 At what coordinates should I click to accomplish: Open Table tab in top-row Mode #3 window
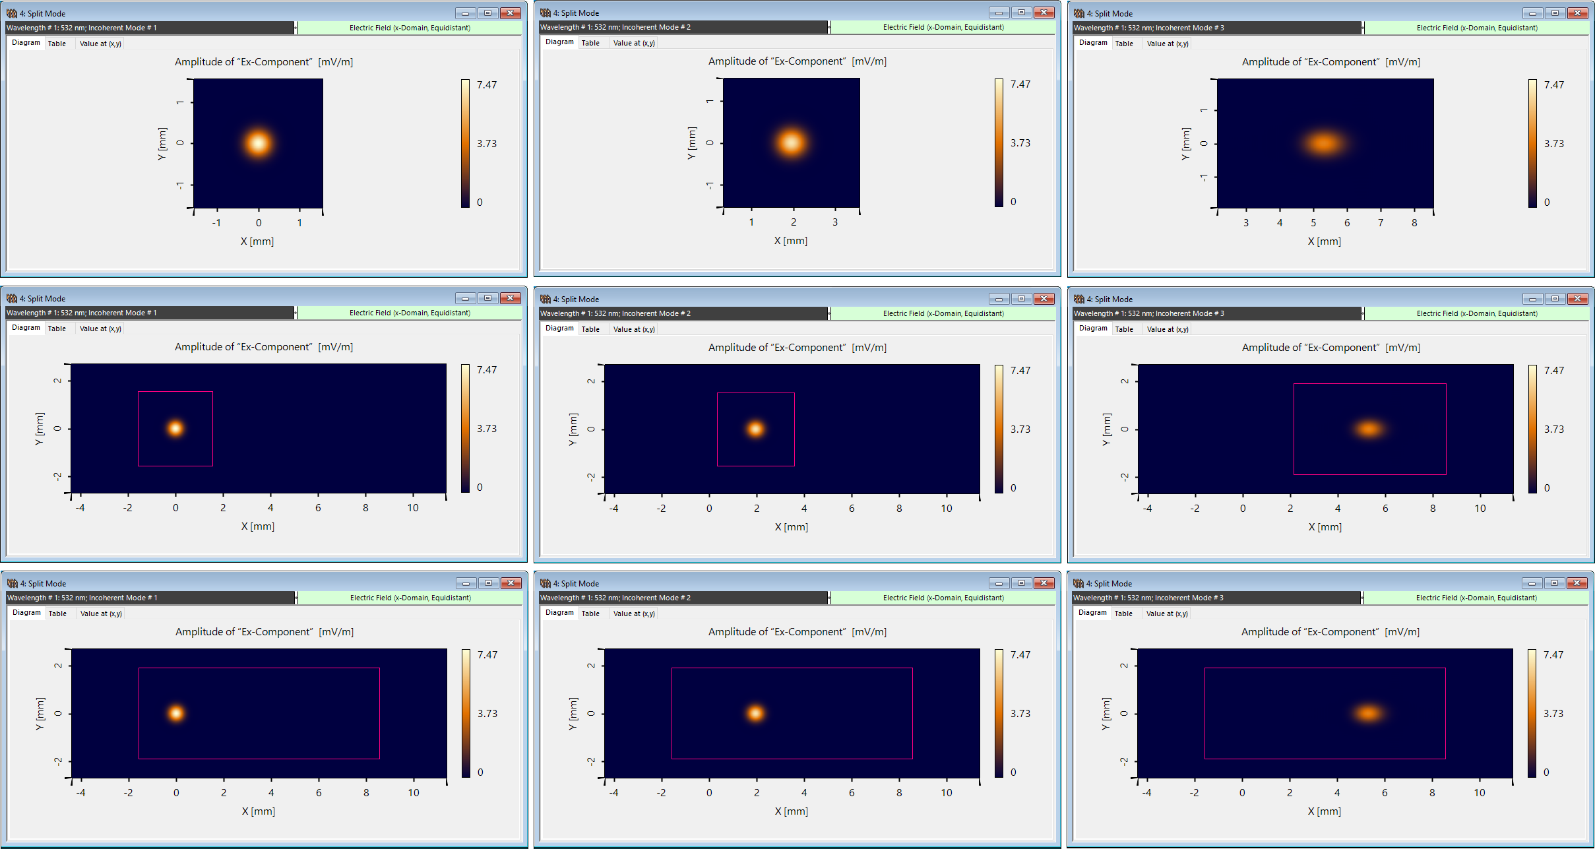[x=1124, y=44]
